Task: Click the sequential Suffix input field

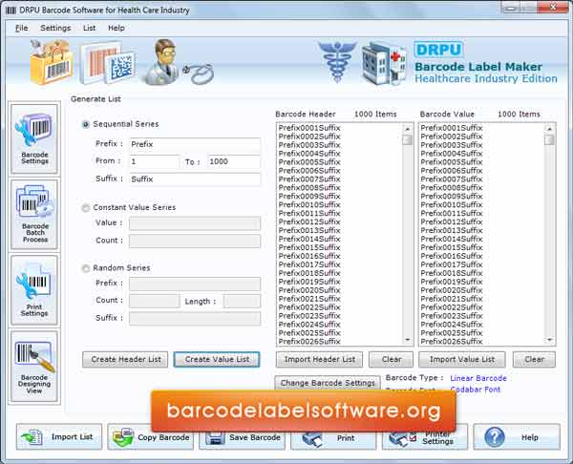Action: click(195, 179)
